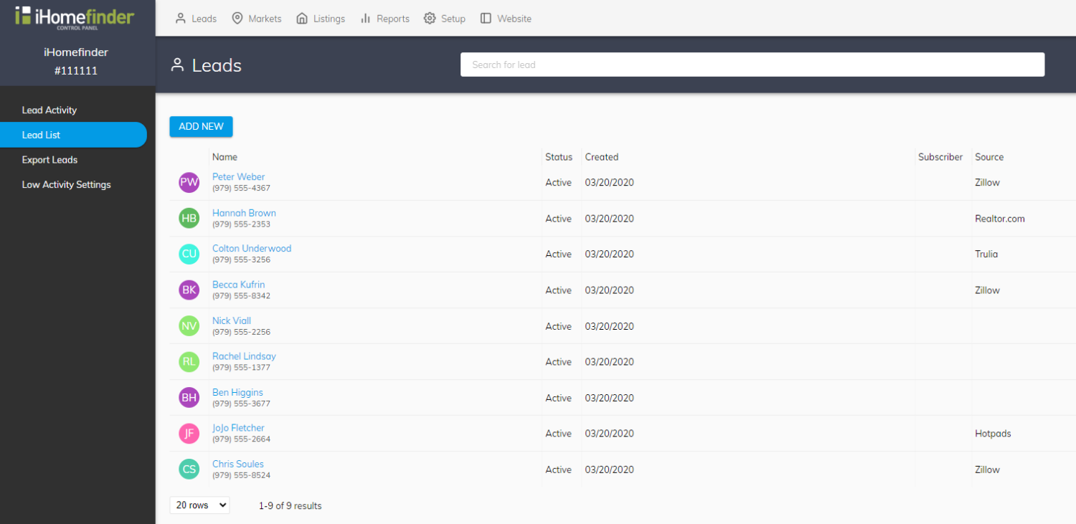Open the Setup menu

coord(445,19)
